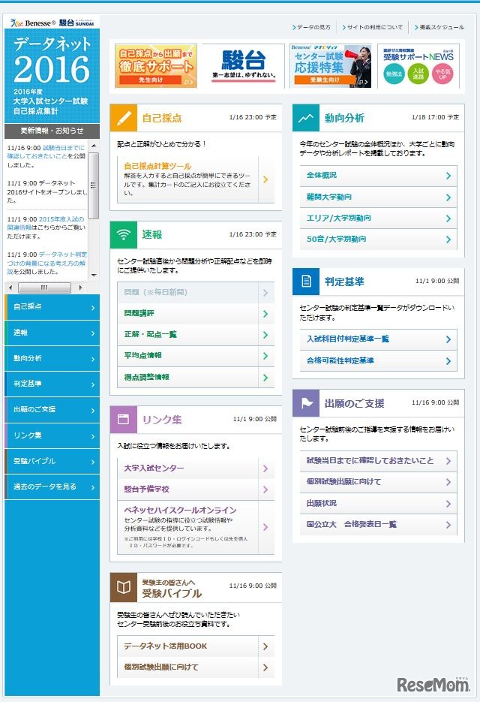Open 過去のデータを見る in the sidebar
This screenshot has height=702, width=480.
(x=52, y=487)
